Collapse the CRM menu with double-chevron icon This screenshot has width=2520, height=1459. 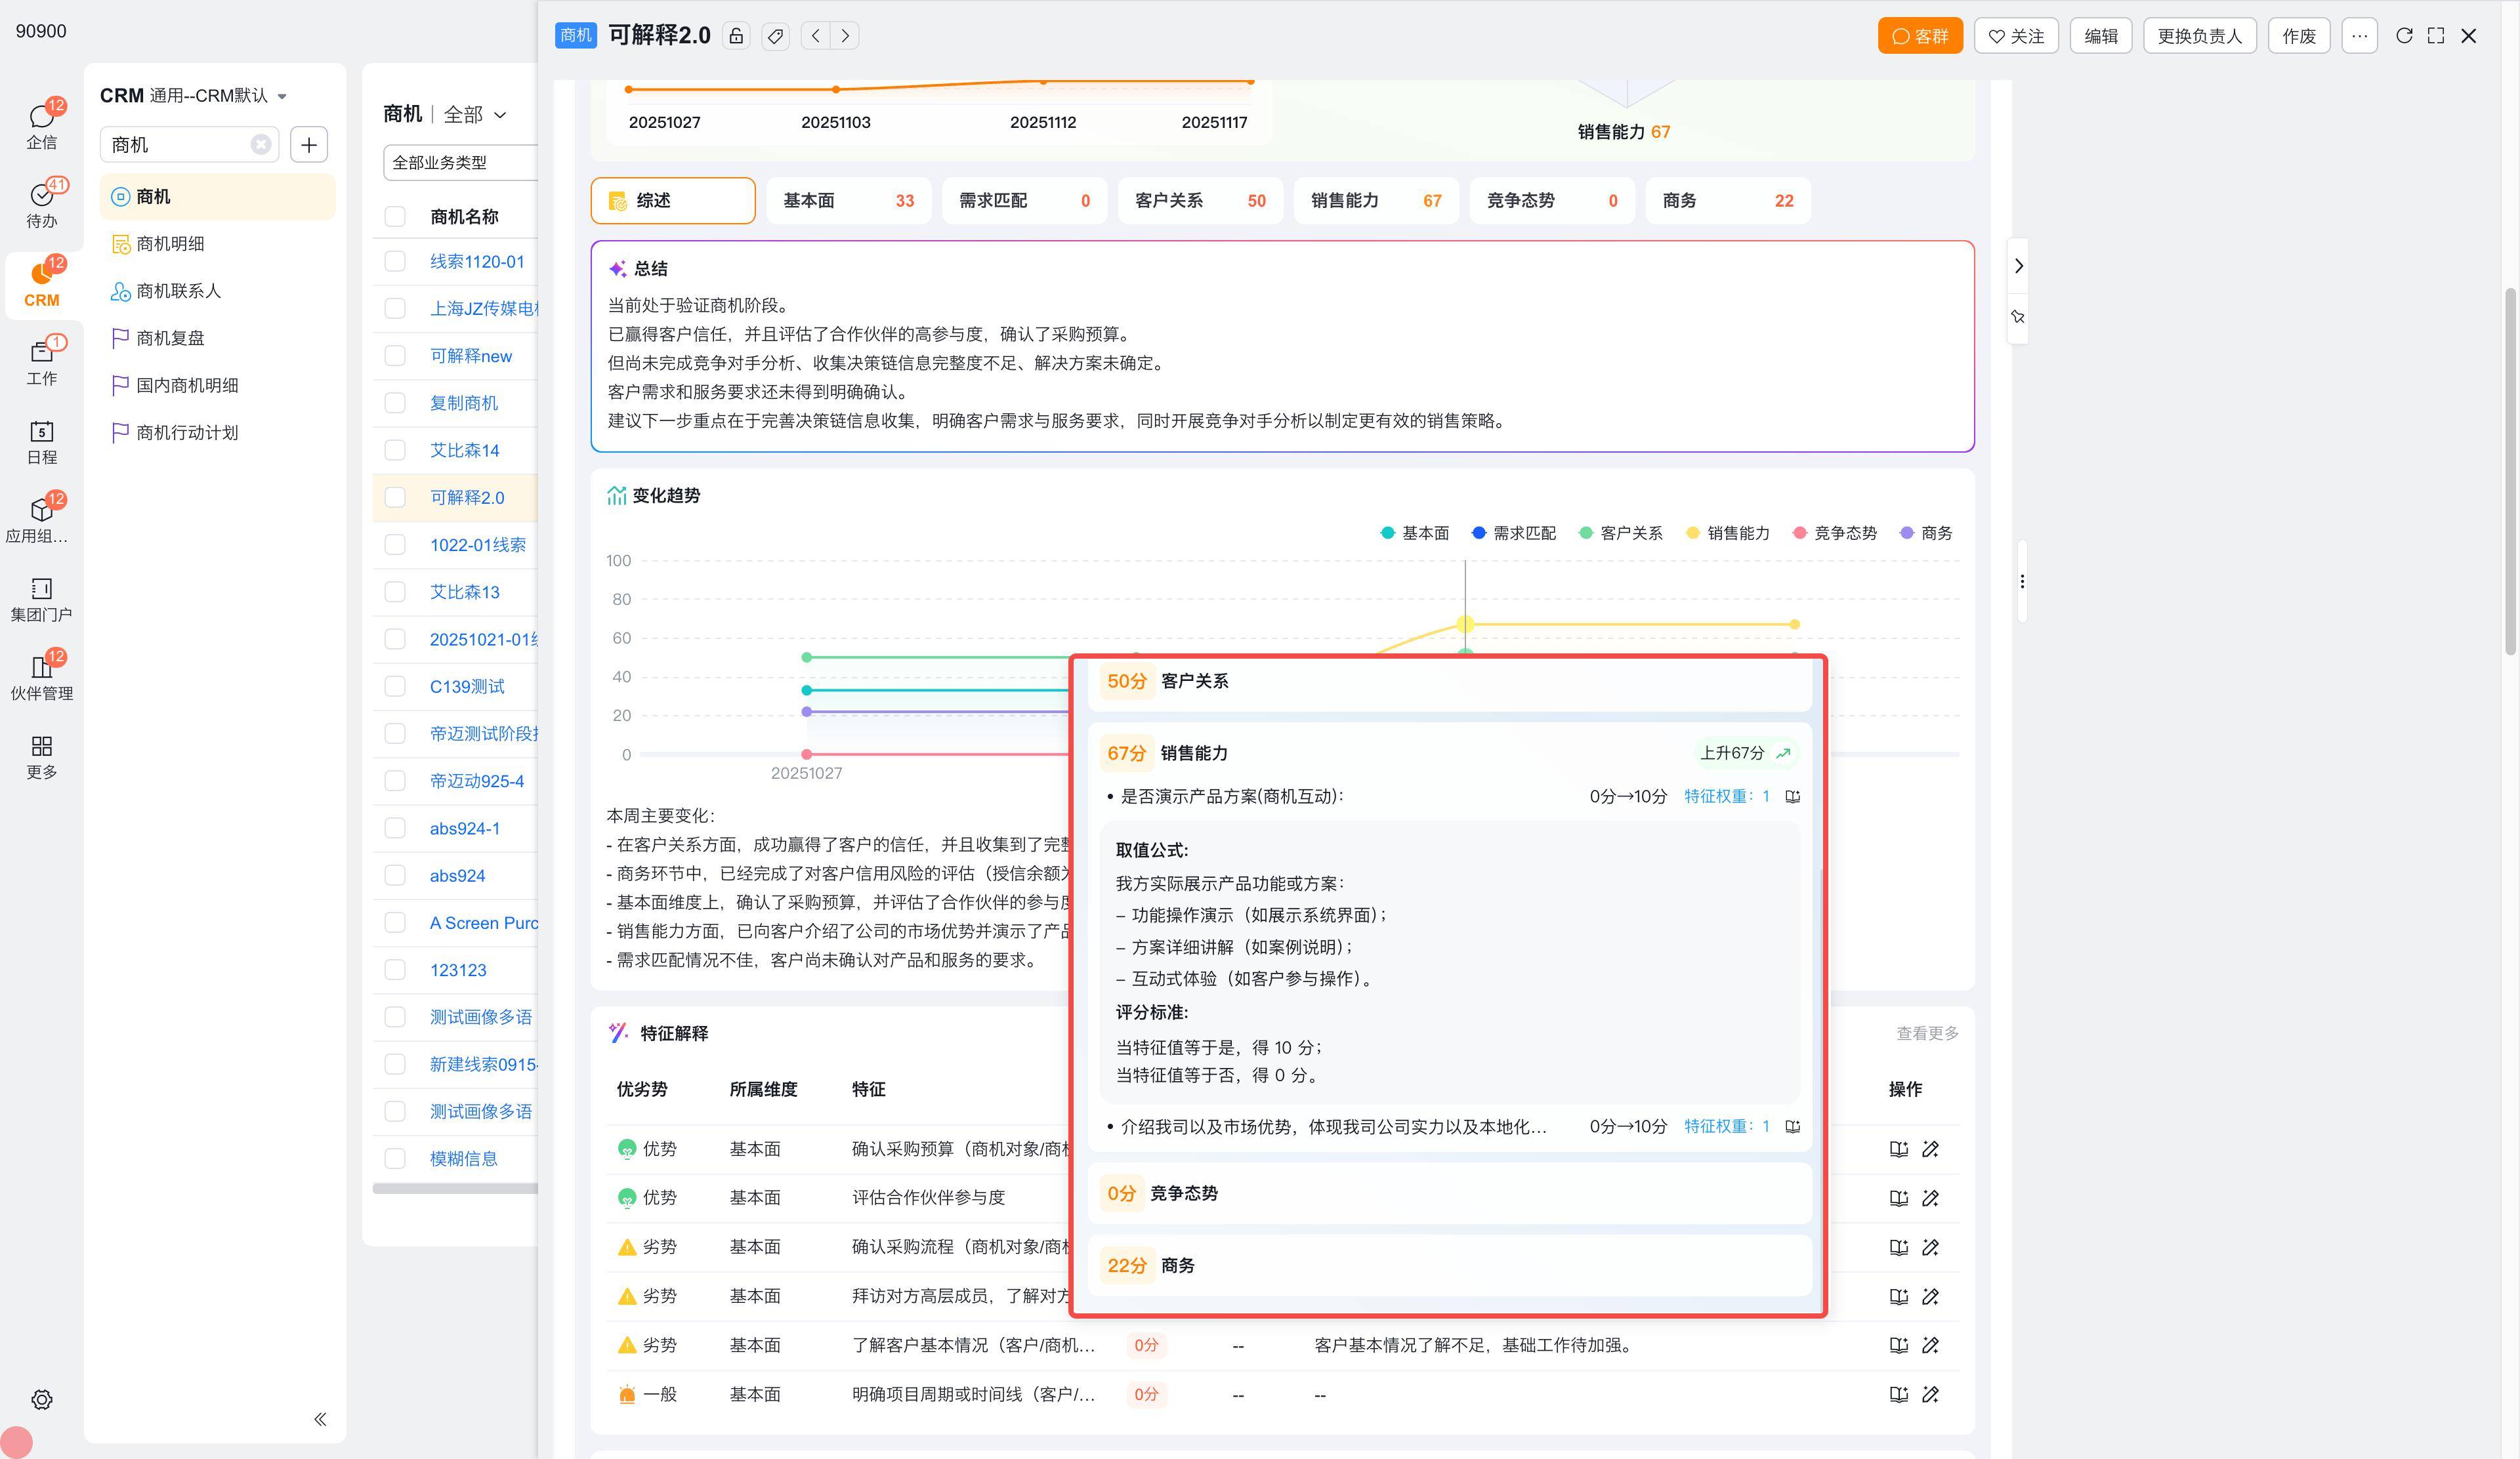coord(320,1419)
